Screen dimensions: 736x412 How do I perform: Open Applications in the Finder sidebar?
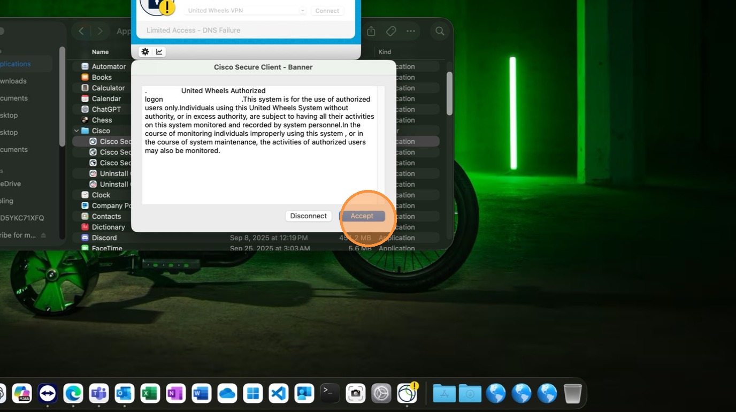(15, 64)
